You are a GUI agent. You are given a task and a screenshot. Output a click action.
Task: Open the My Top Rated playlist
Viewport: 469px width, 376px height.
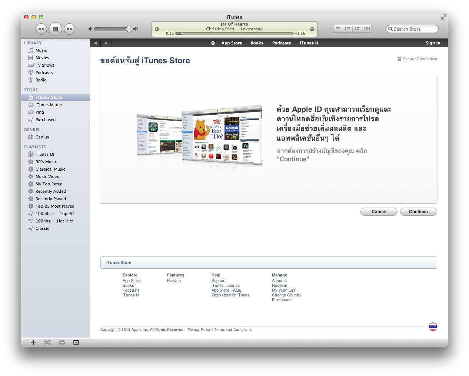coord(55,184)
